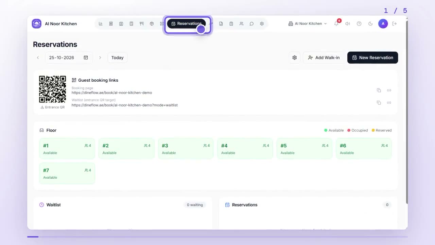This screenshot has width=435, height=245.
Task: Click the guest booking QR code image
Action: pyautogui.click(x=52, y=89)
